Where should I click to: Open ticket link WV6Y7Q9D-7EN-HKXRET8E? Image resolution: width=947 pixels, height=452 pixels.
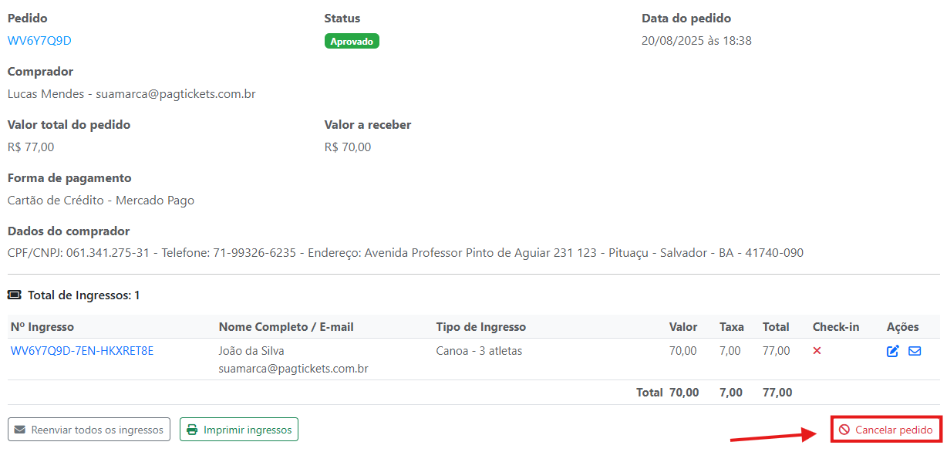point(82,351)
